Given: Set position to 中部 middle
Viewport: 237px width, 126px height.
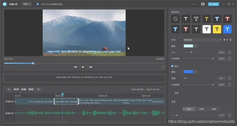Looking at the screenshot, I should 201,109.
